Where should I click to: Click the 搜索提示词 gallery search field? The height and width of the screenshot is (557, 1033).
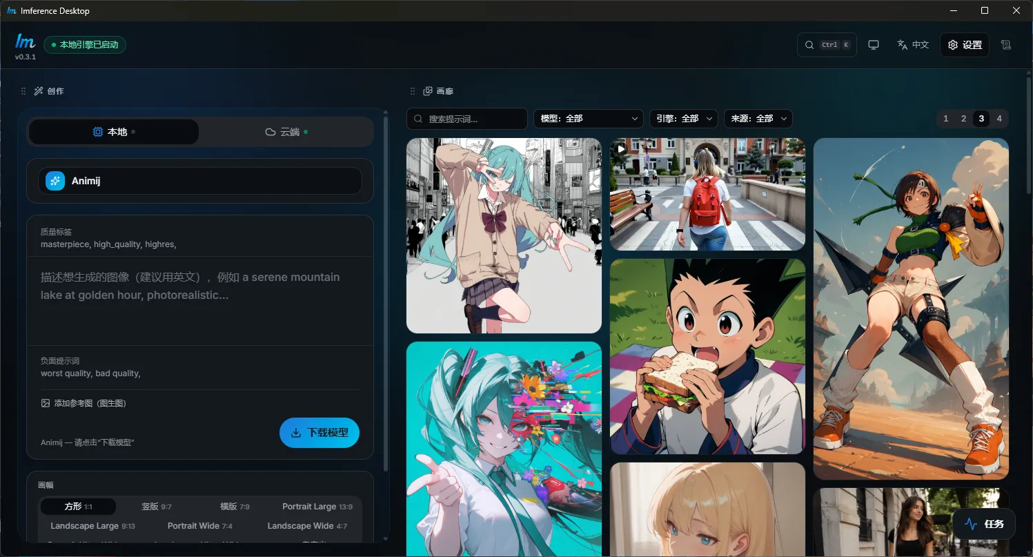click(467, 119)
